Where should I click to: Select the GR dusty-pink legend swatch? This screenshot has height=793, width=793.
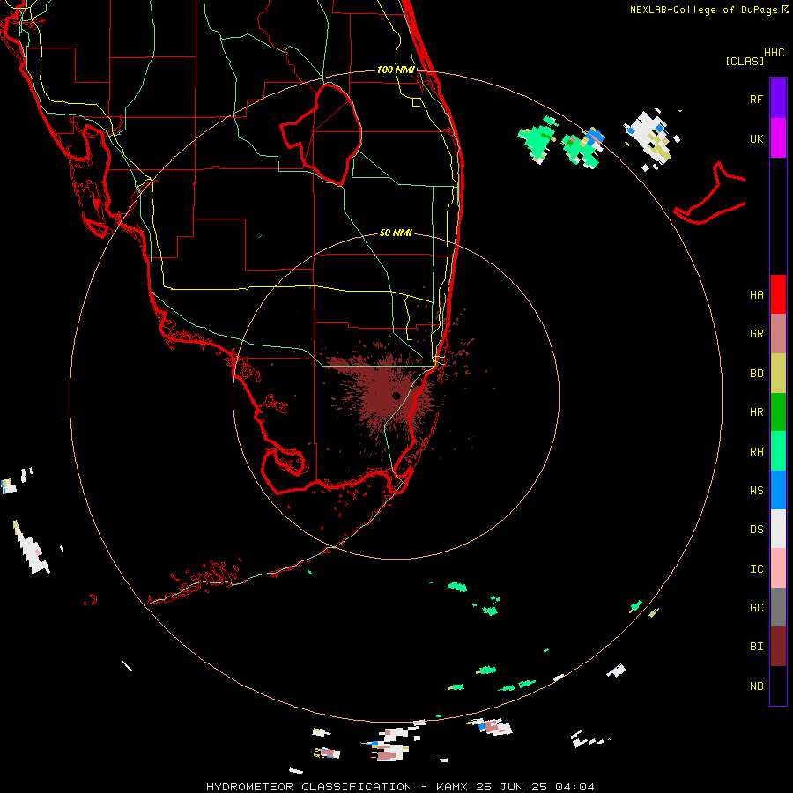[778, 334]
